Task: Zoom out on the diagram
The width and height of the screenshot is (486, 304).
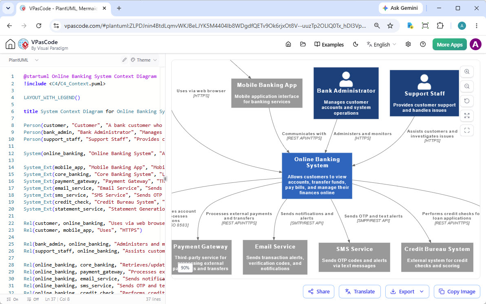Action: [x=467, y=86]
